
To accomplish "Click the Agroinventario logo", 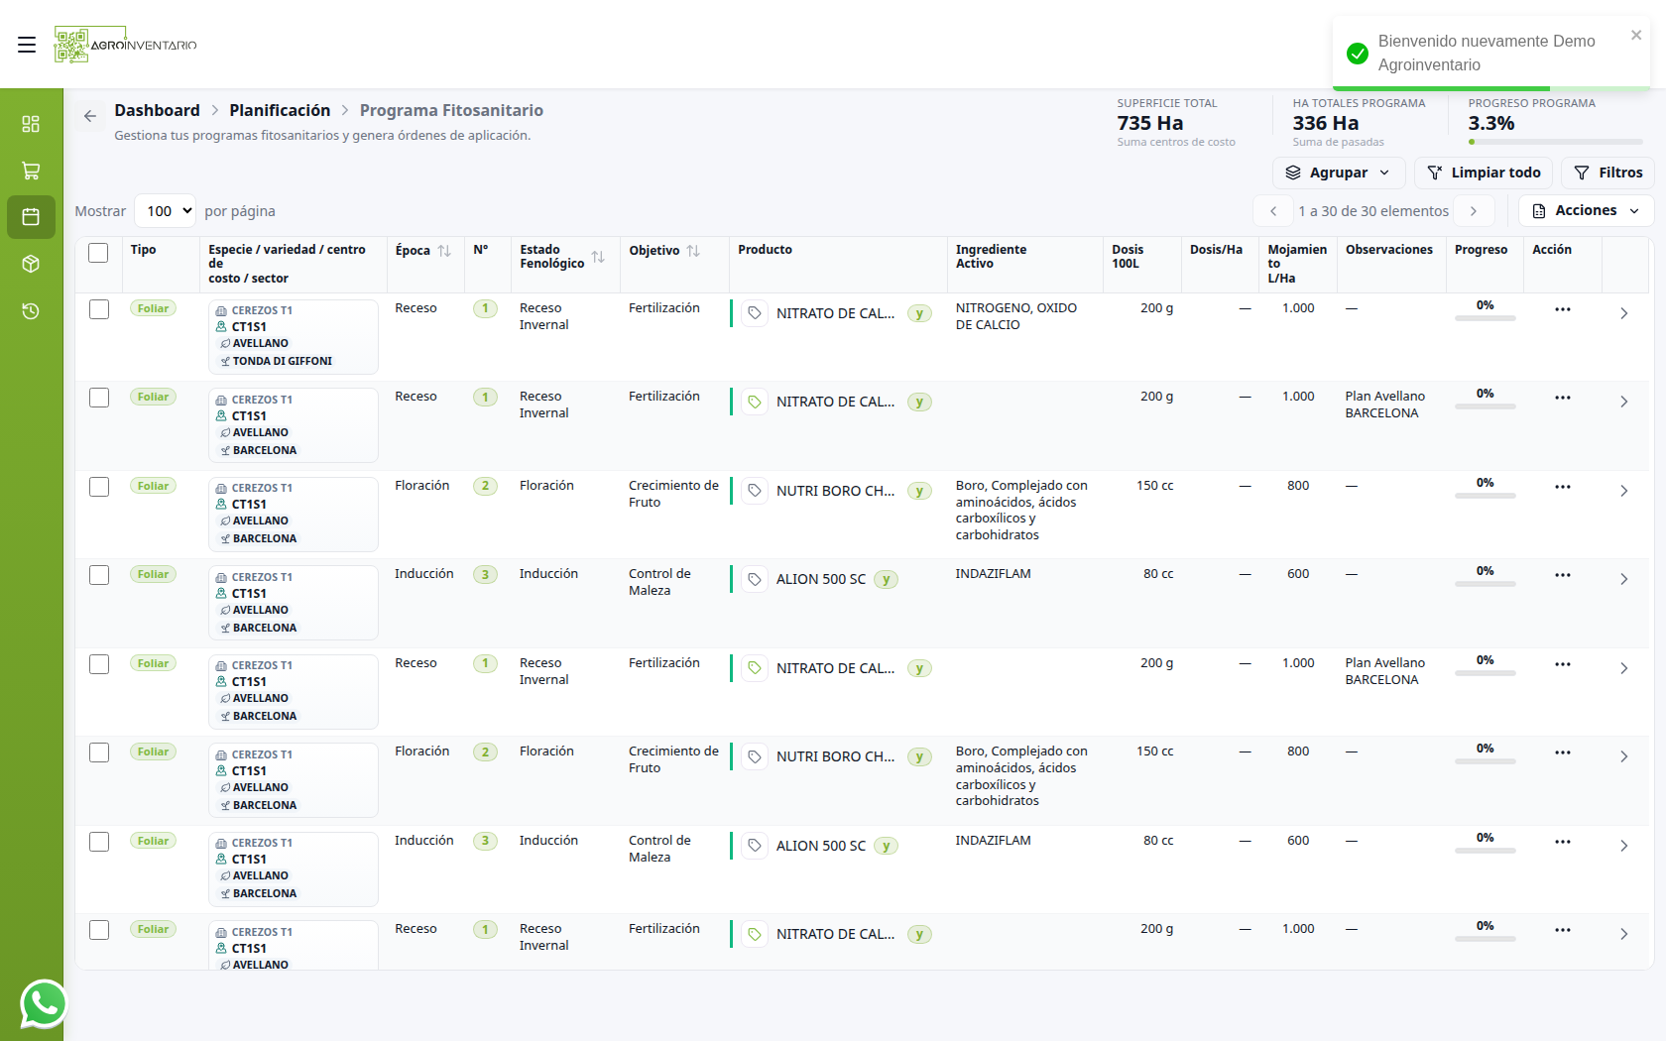I will pyautogui.click(x=125, y=45).
